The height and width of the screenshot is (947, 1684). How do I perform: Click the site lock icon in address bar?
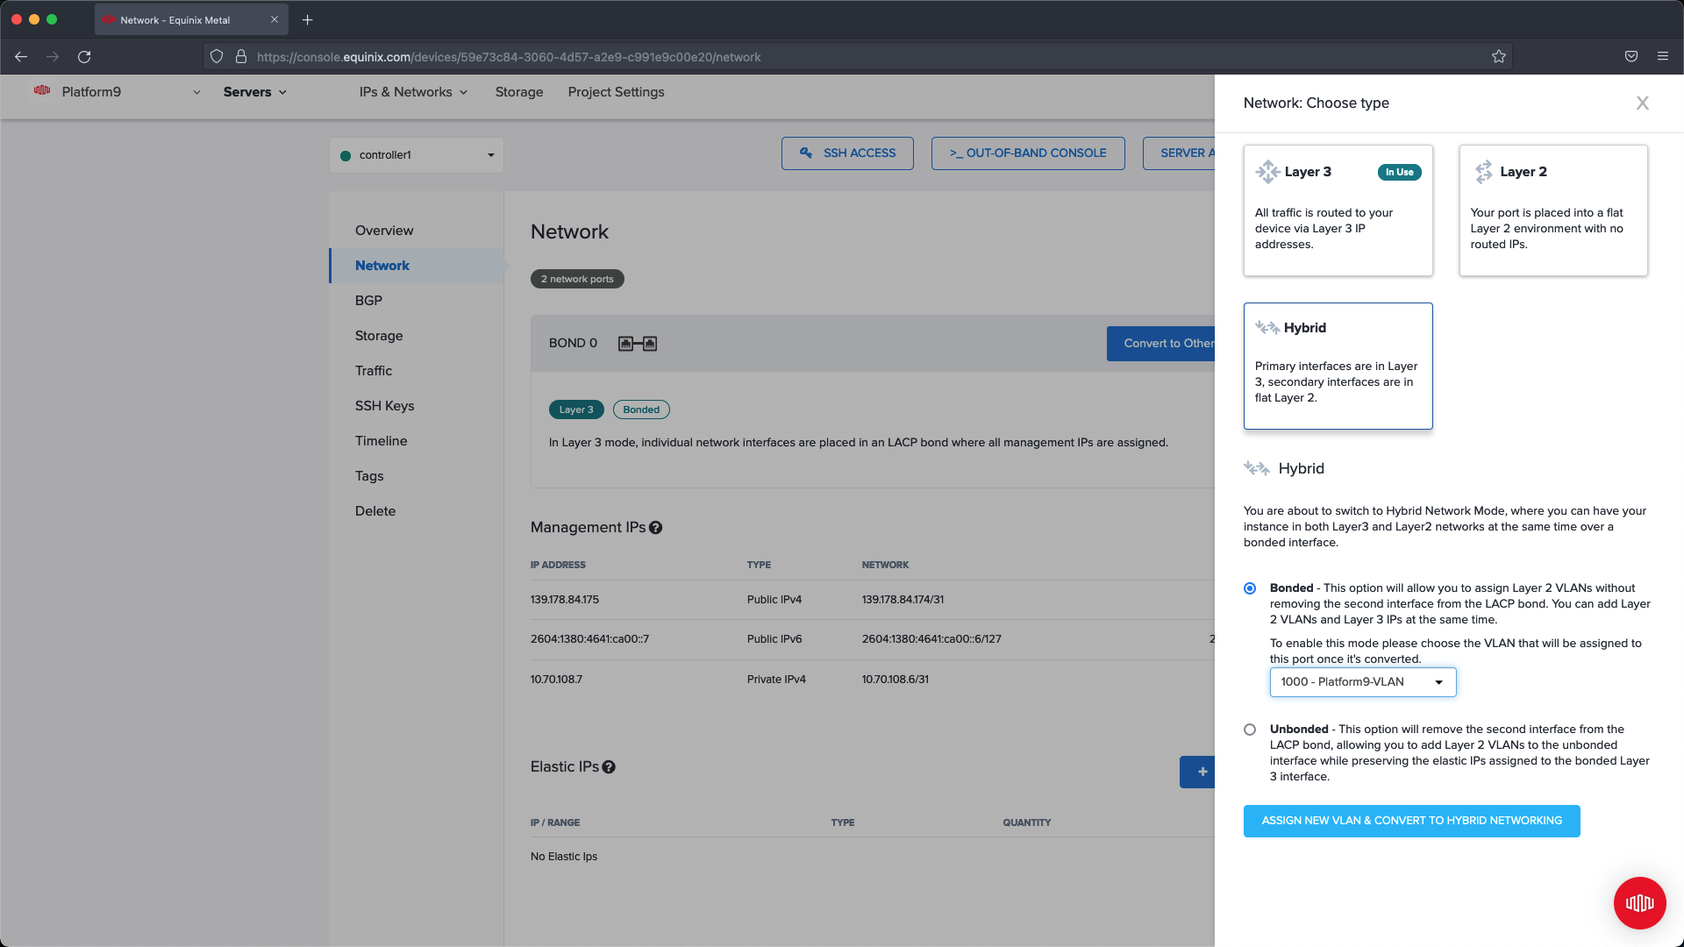(x=241, y=57)
